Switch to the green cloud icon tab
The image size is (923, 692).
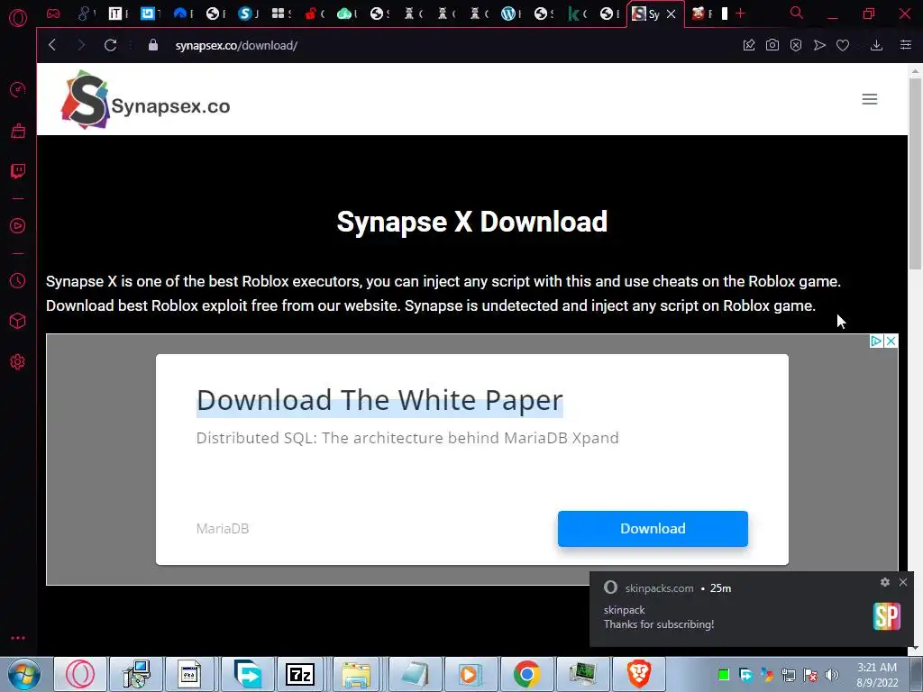click(346, 14)
